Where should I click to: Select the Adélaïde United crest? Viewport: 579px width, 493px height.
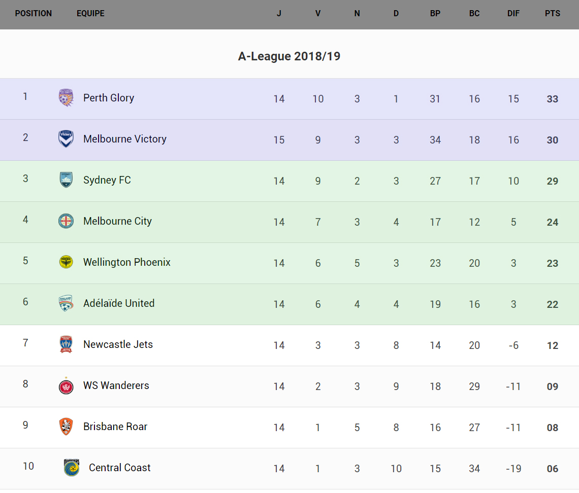pos(66,303)
